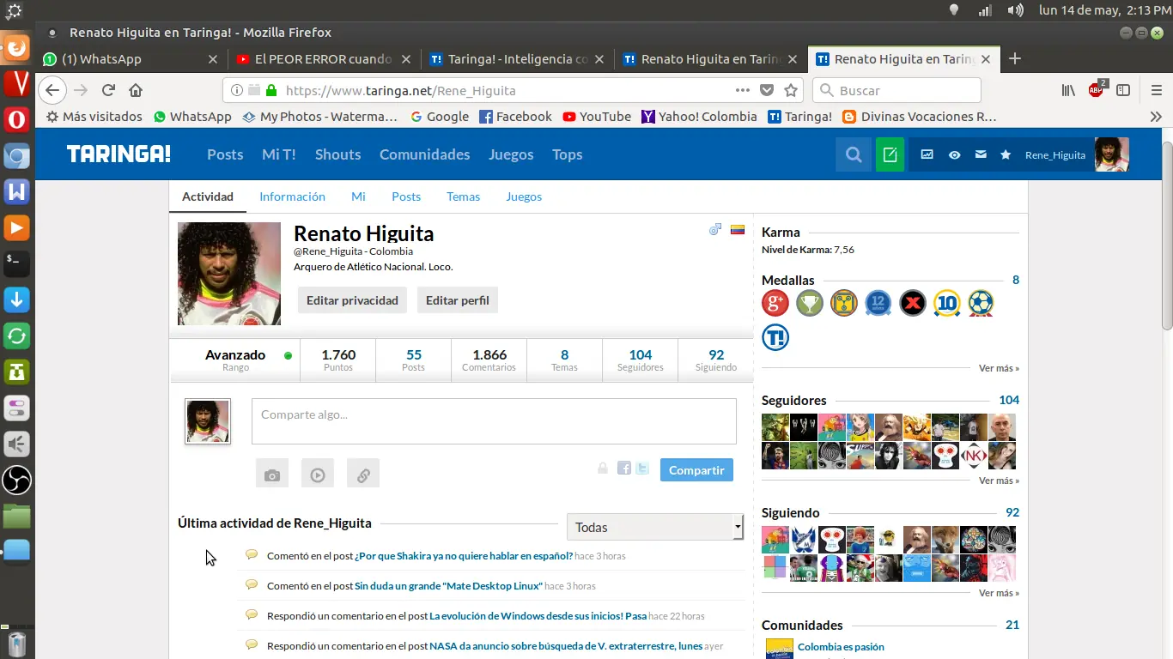Click the eye notifications icon in header

pos(954,154)
